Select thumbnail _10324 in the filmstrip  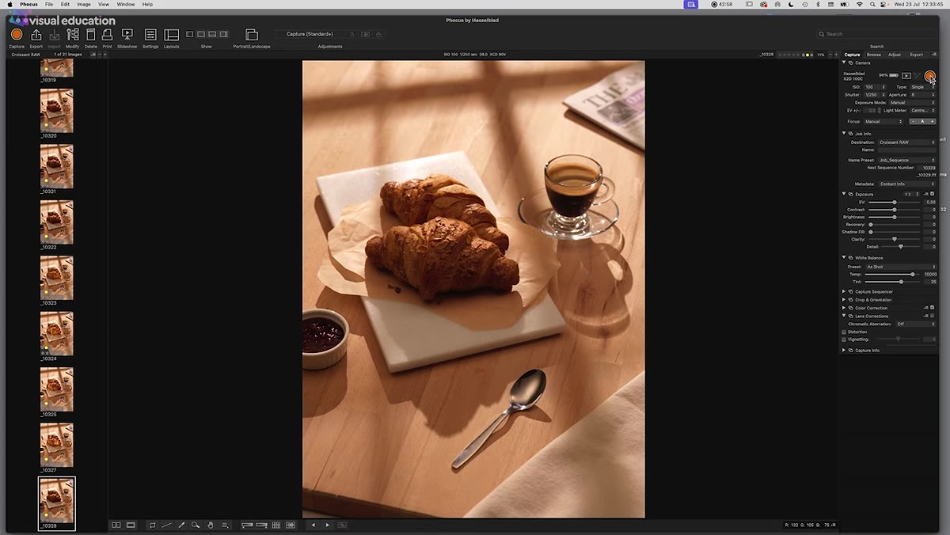click(x=57, y=334)
